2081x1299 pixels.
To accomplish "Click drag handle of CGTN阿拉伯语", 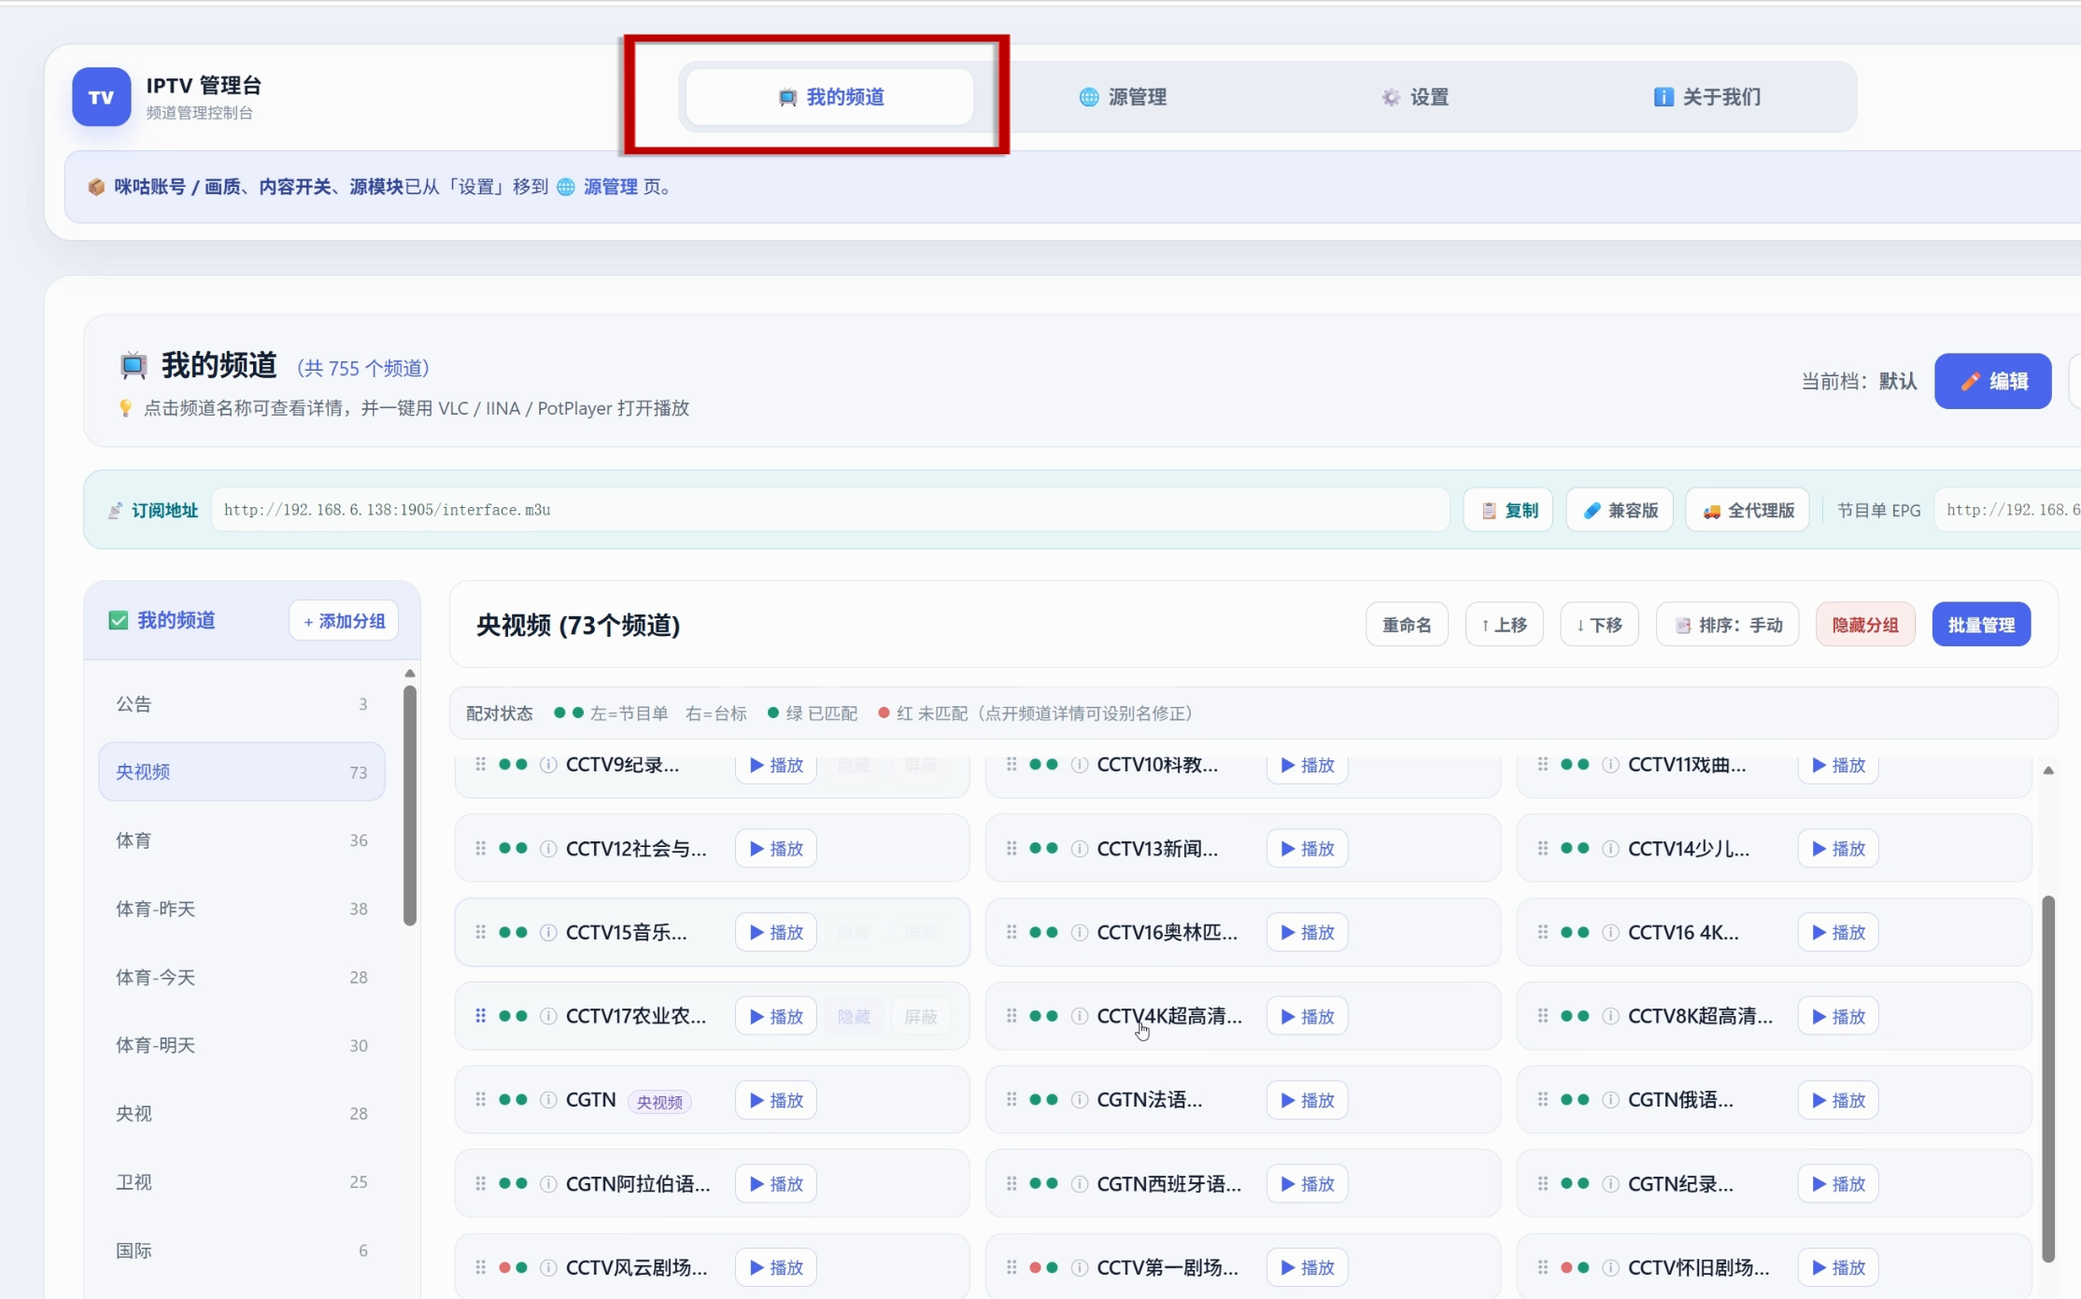I will [x=480, y=1184].
